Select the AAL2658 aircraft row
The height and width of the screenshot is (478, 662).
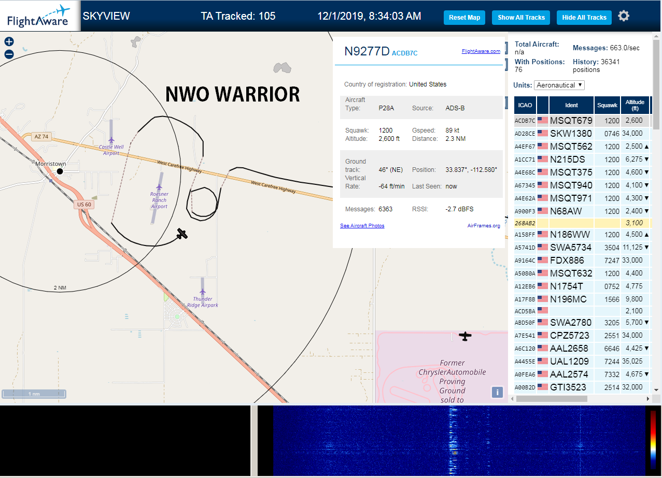[582, 349]
